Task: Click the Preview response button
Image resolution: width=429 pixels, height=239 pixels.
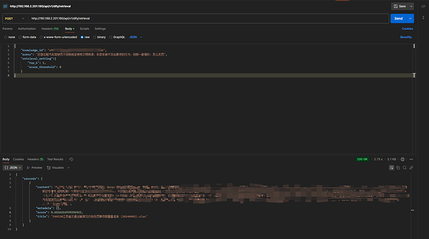Action: pyautogui.click(x=34, y=168)
